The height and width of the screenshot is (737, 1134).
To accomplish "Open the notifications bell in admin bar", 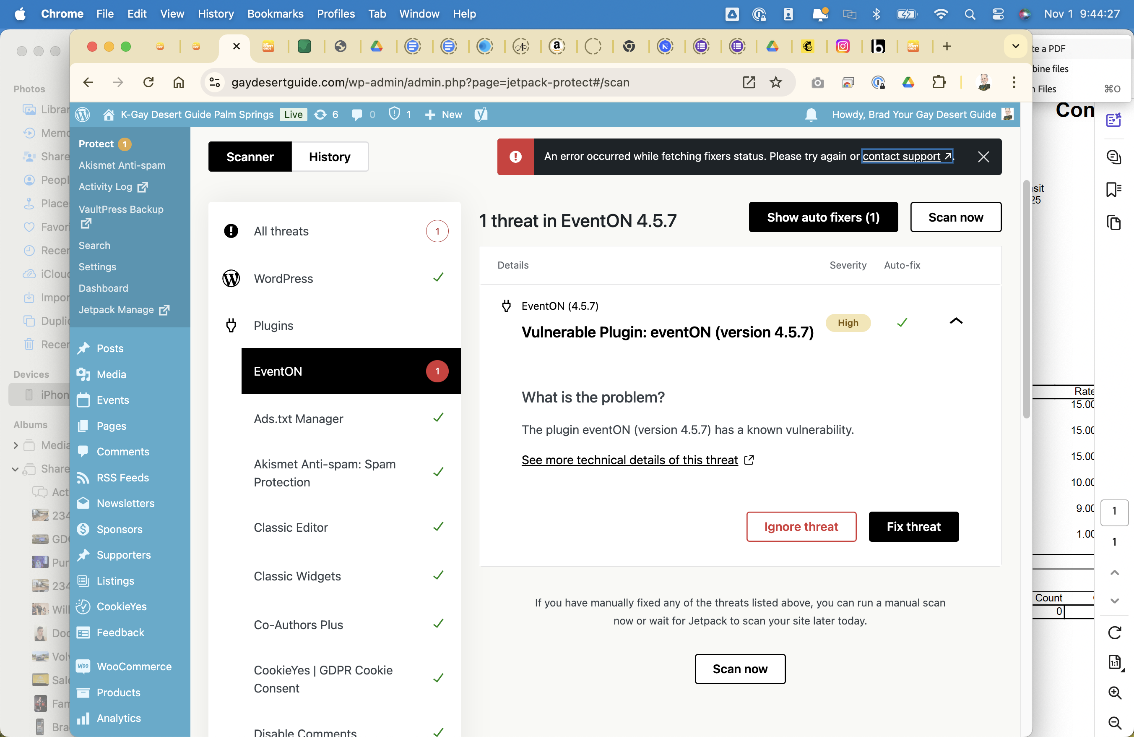I will click(811, 115).
